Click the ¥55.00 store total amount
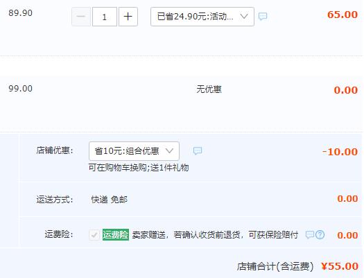Image resolution: width=364 pixels, height=278 pixels. pos(340,266)
